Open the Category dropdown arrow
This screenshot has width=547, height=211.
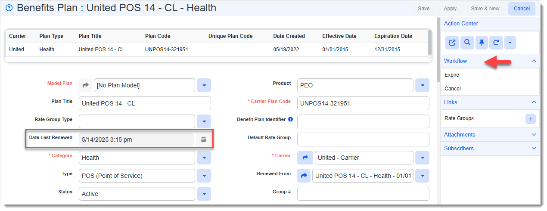pos(204,158)
